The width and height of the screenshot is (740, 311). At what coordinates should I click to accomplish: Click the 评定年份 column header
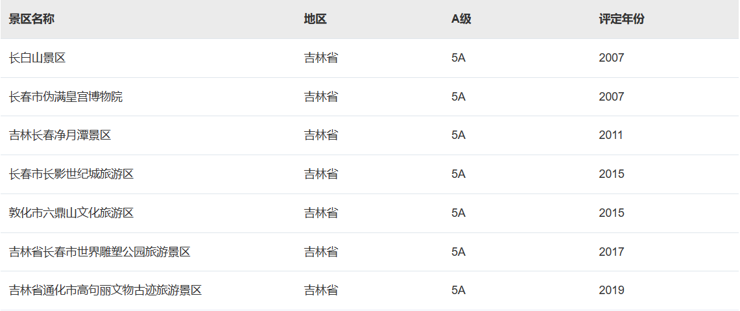[621, 19]
